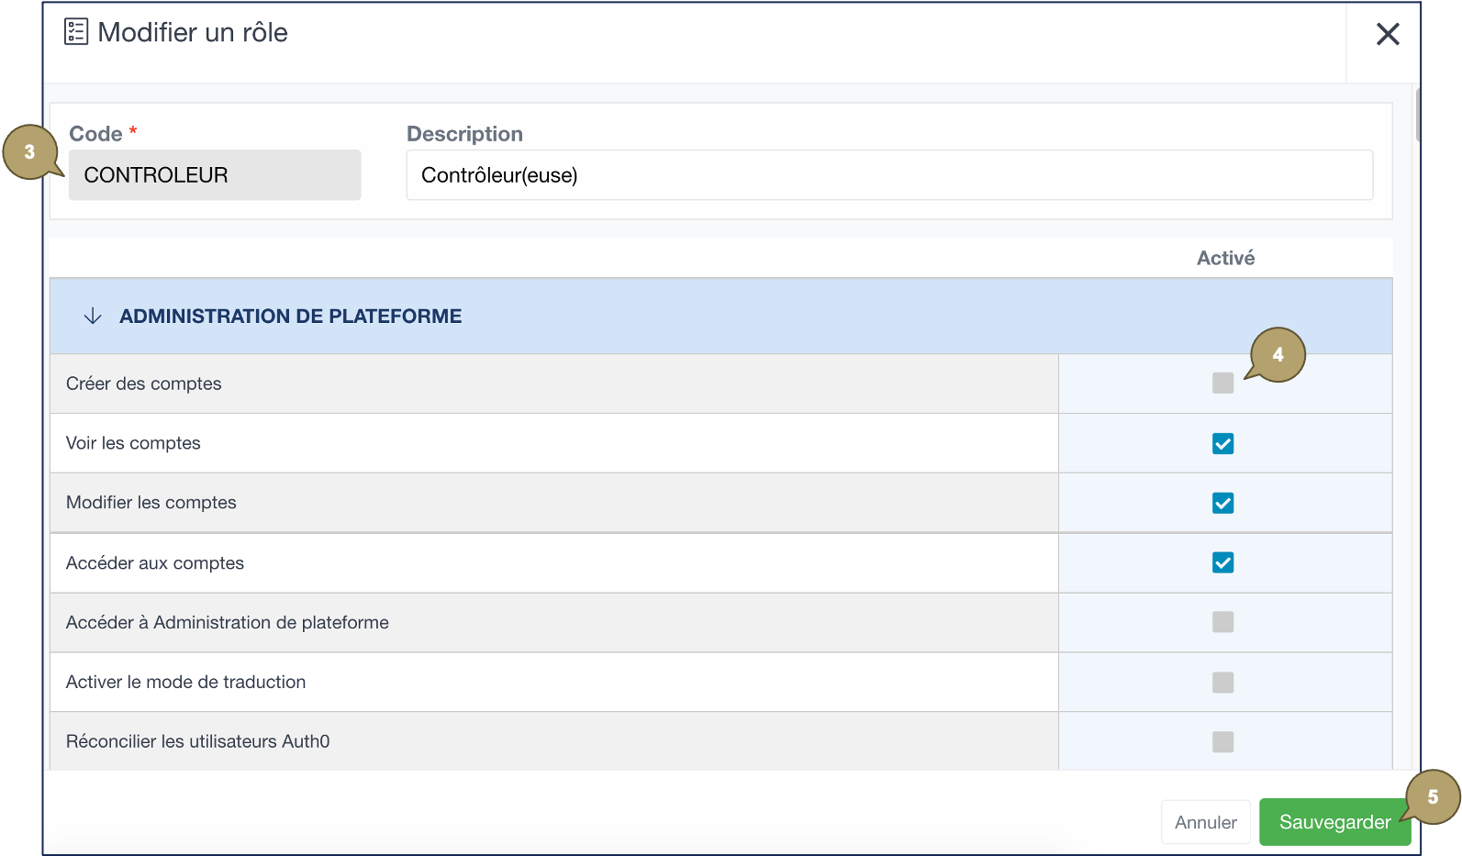1462x856 pixels.
Task: Click the Code field containing CONTROLEUR
Action: [x=215, y=175]
